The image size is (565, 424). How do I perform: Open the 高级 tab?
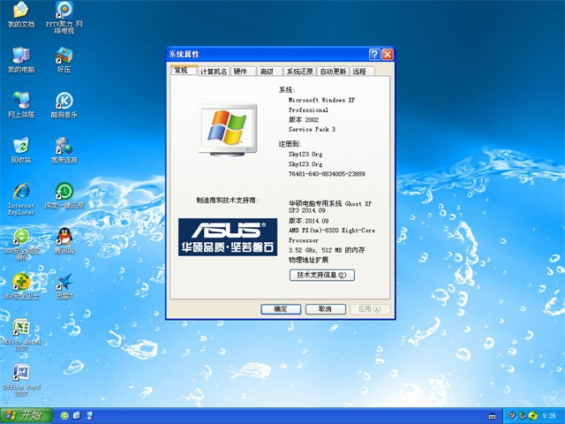click(267, 72)
